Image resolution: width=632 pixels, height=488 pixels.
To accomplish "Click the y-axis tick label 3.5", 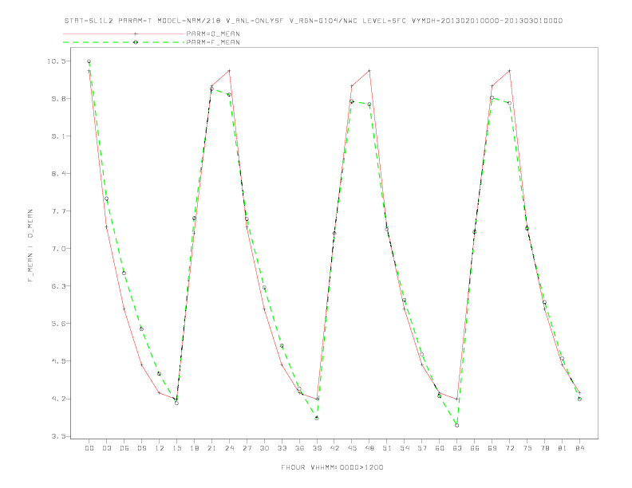I will coord(57,436).
